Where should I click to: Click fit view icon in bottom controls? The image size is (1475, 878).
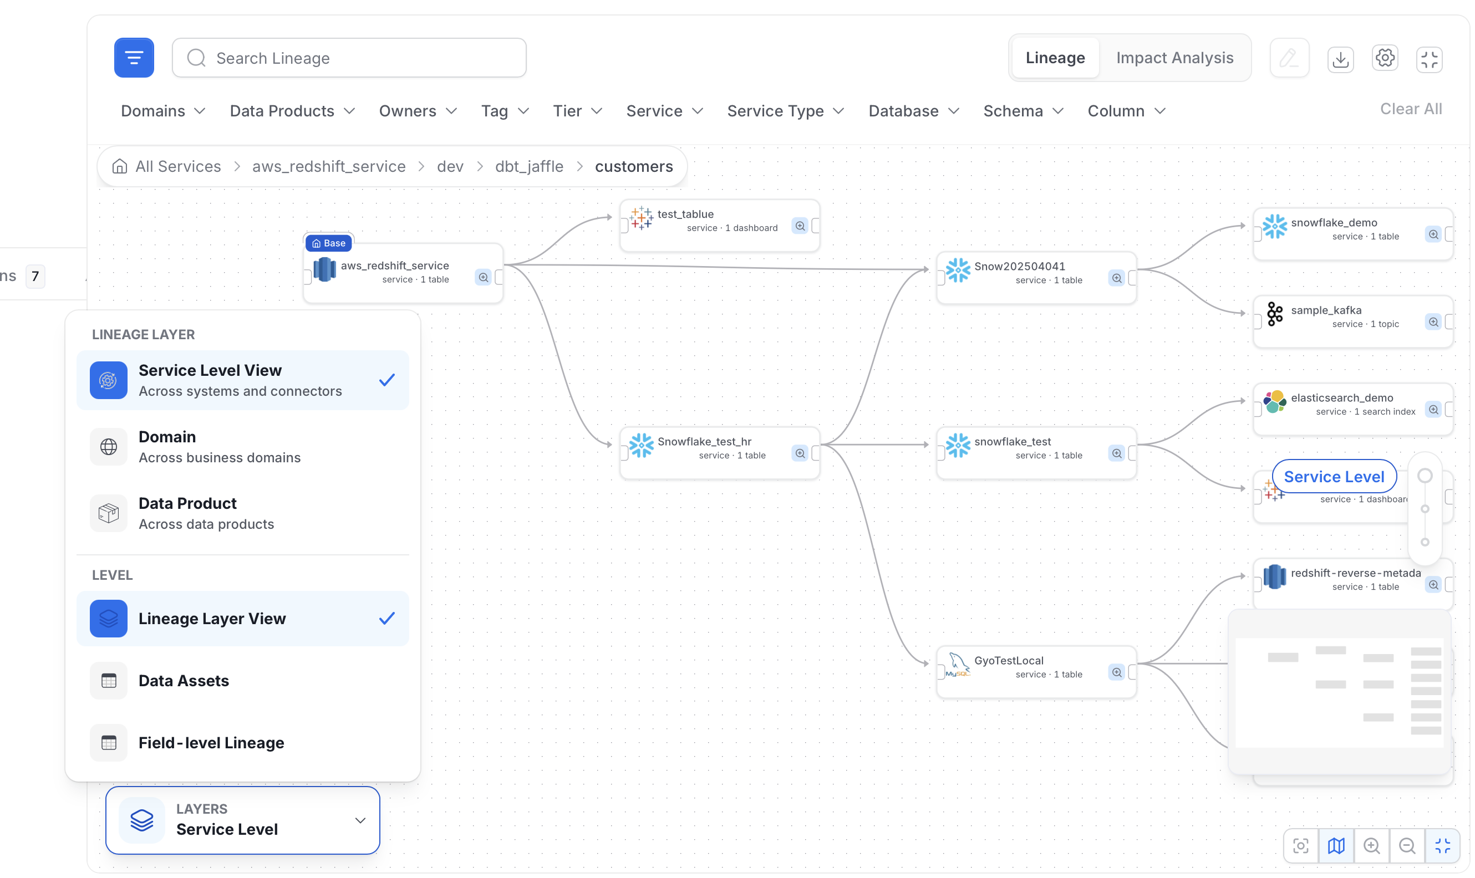[1300, 845]
